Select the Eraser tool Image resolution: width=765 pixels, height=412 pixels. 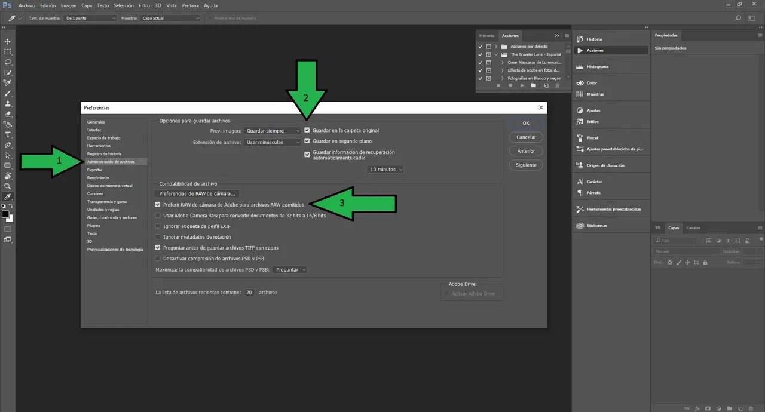[8, 114]
